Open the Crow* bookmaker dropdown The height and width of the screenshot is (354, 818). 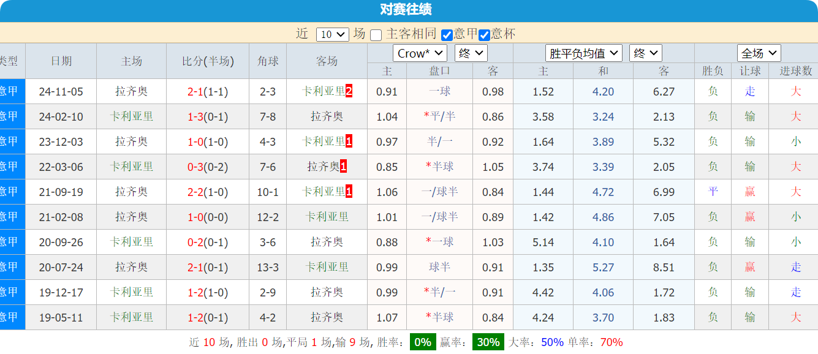click(420, 53)
